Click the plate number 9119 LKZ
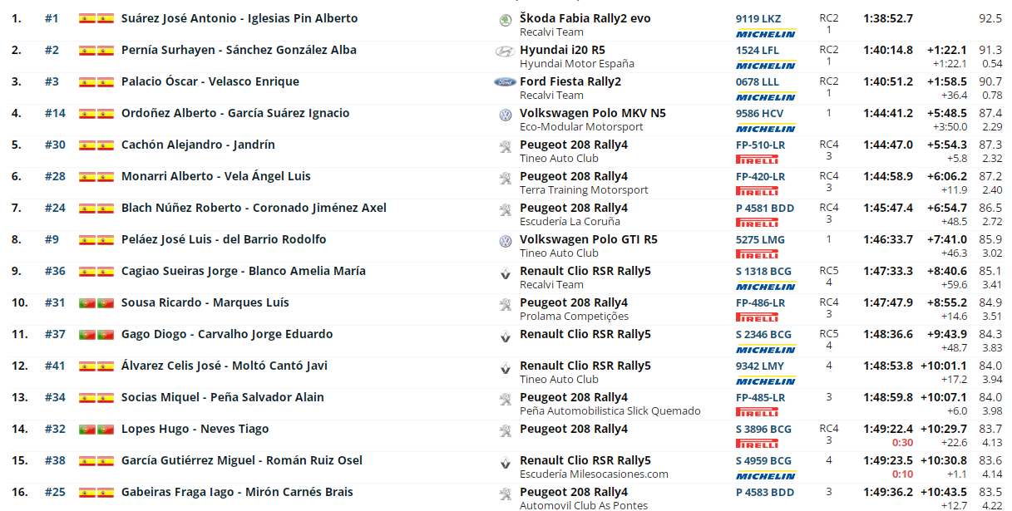This screenshot has height=511, width=1012. click(758, 18)
